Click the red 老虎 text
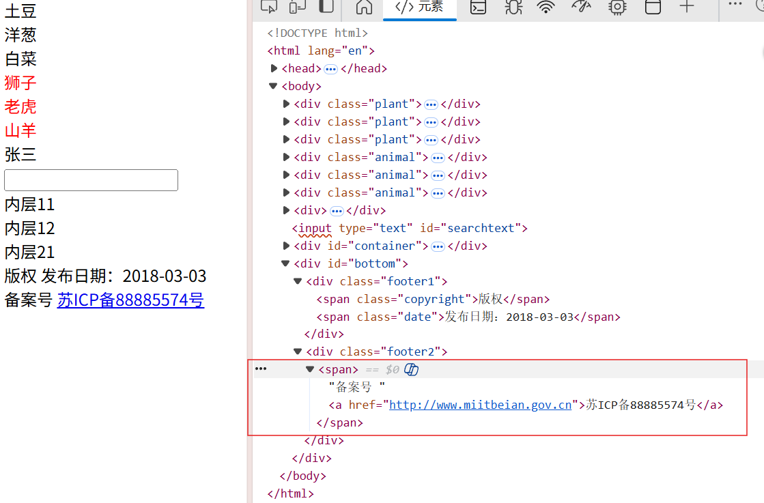 tap(20, 106)
